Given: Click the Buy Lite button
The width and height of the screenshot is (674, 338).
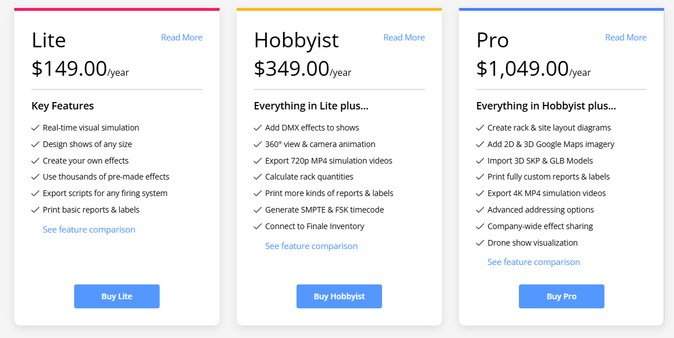Looking at the screenshot, I should click(117, 296).
